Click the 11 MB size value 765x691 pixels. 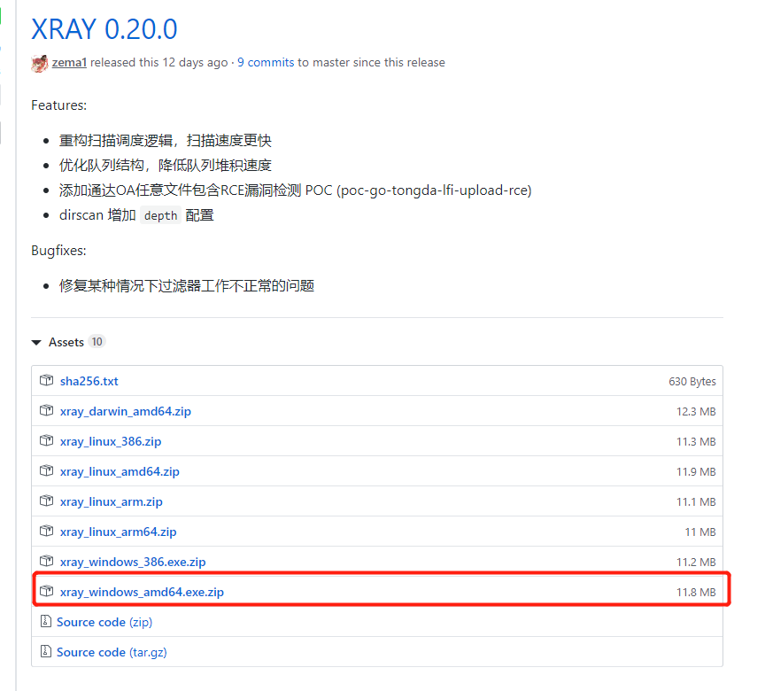pos(700,532)
